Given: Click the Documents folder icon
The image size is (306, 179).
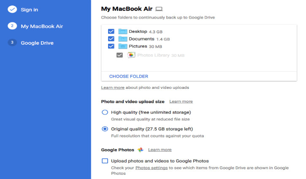Looking at the screenshot, I should 123,39.
